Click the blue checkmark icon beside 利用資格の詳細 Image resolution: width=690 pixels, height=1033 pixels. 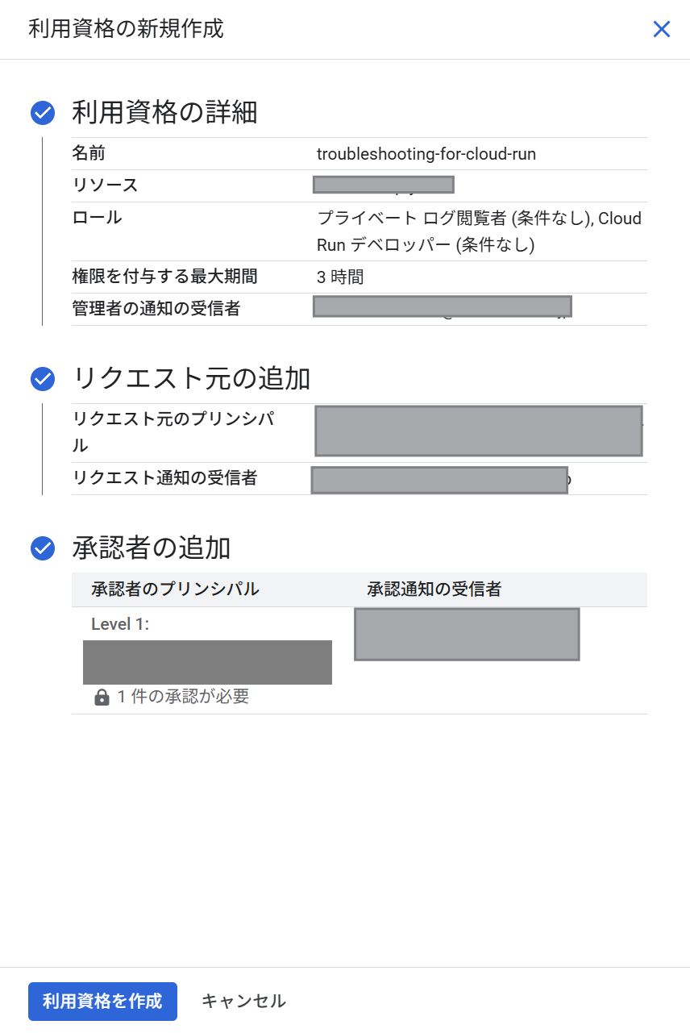coord(41,113)
